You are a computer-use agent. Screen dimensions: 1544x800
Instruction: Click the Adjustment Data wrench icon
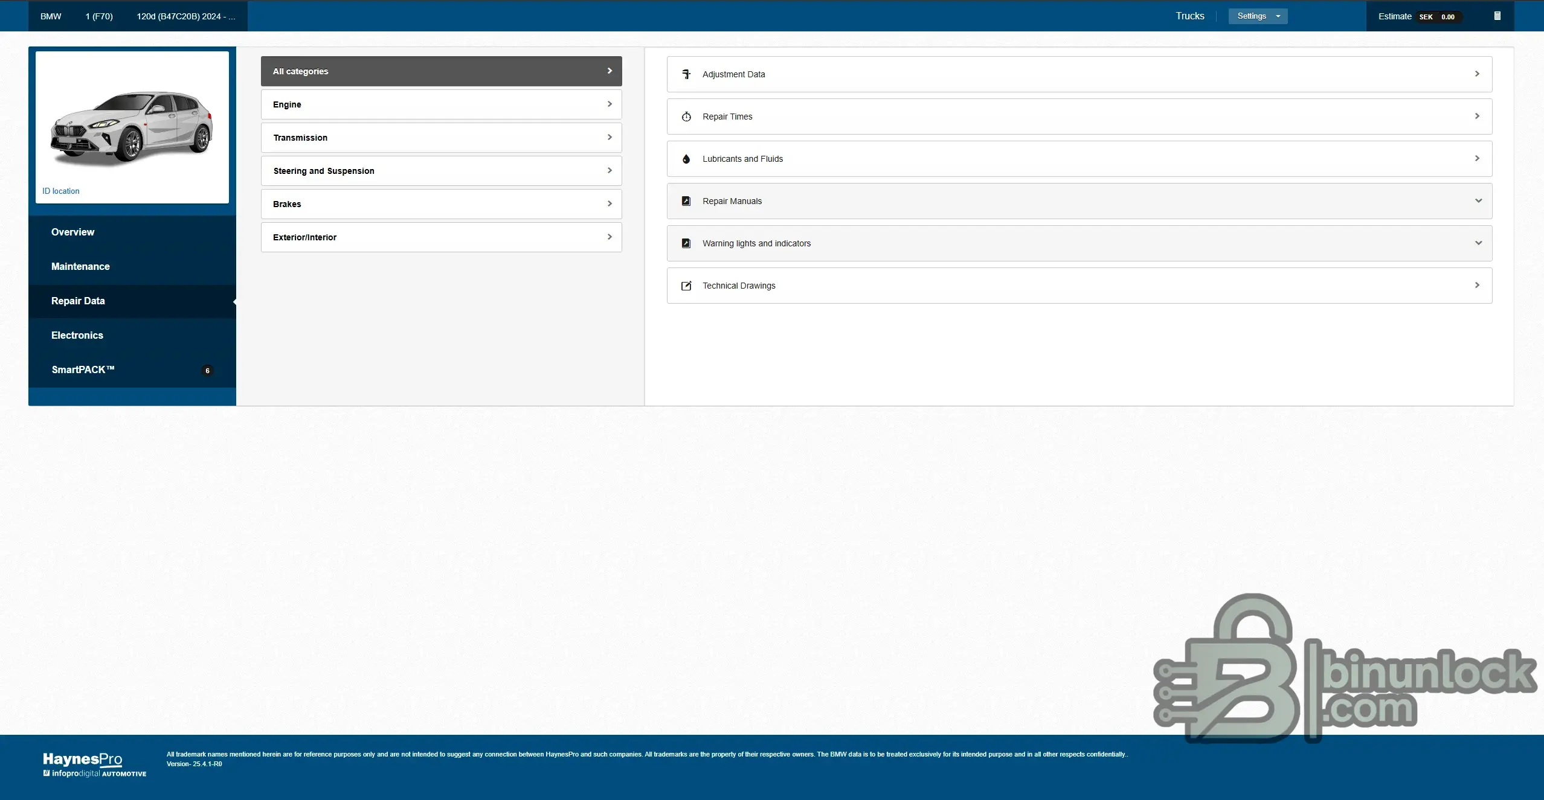tap(686, 74)
